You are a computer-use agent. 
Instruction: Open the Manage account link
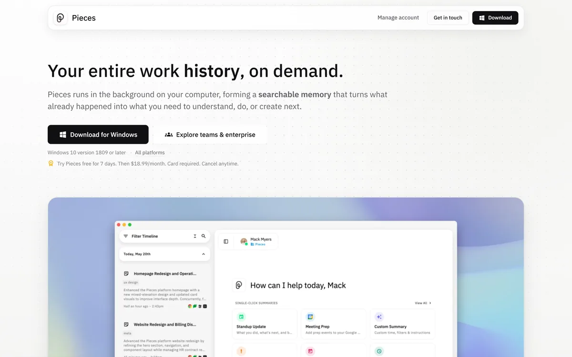click(x=398, y=18)
